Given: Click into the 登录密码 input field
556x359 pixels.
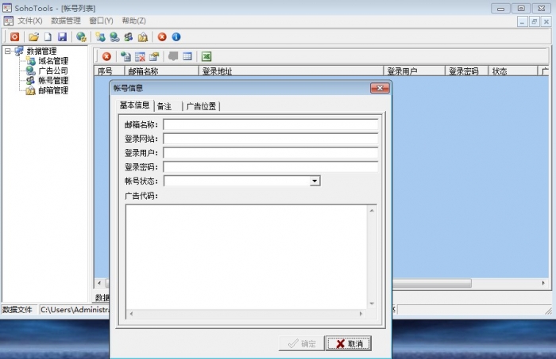Looking at the screenshot, I should [x=270, y=167].
